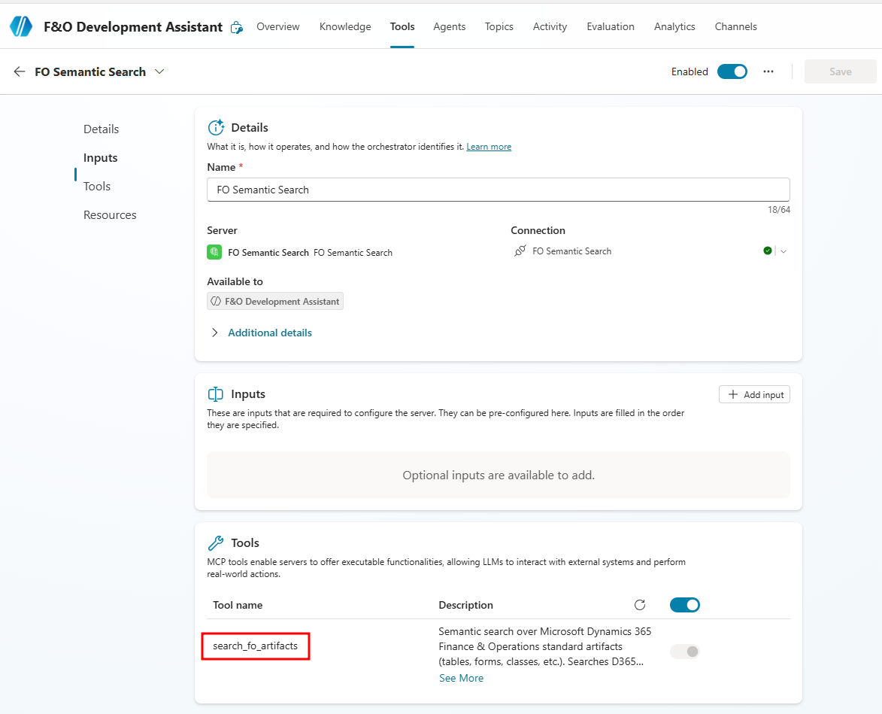Click the search_fo_artifacts tool name
Image resolution: width=882 pixels, height=714 pixels.
click(x=256, y=646)
